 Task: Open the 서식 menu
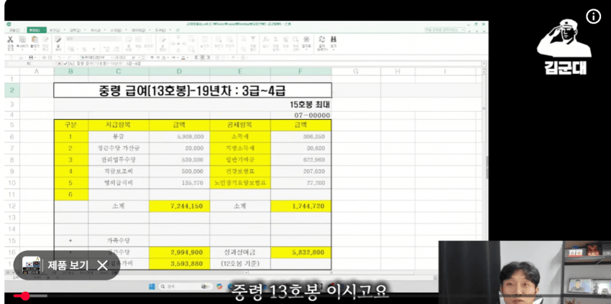point(95,30)
